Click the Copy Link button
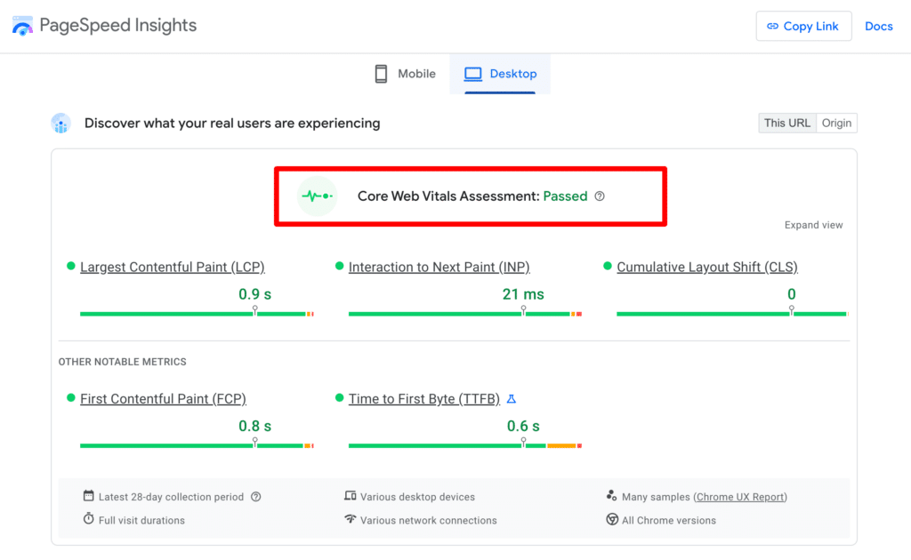Image resolution: width=911 pixels, height=560 pixels. point(803,26)
